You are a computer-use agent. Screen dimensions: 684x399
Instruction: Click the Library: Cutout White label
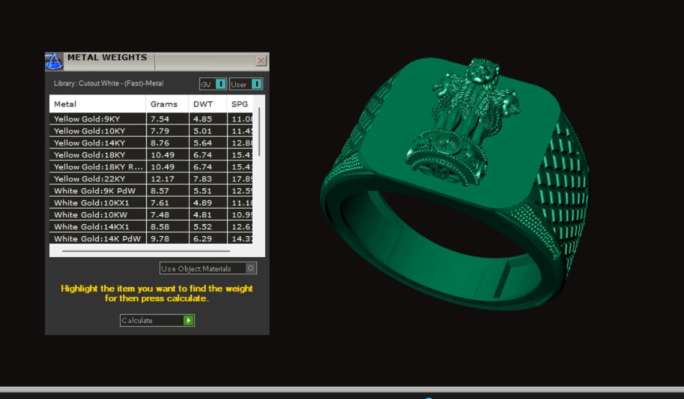pos(108,83)
